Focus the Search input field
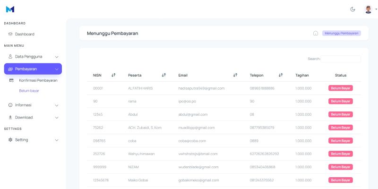Screen dimensions: 378x189 click(x=341, y=59)
